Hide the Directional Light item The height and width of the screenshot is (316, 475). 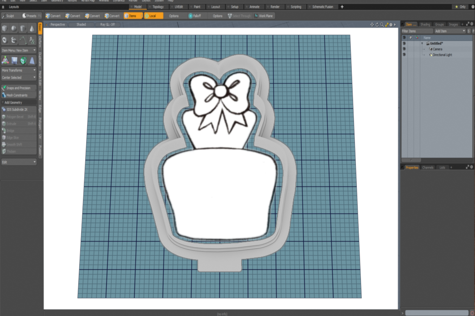pyautogui.click(x=404, y=55)
